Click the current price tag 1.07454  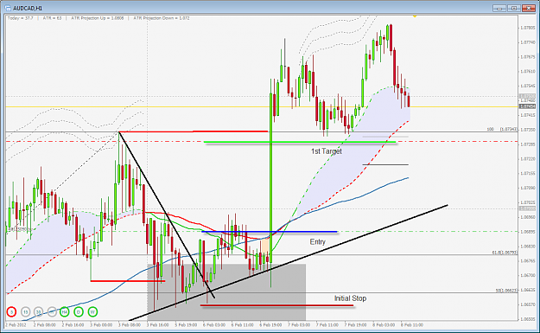tap(527, 106)
